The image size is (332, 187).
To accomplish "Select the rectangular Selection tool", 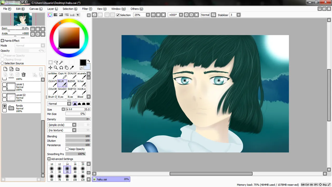I will [50, 62].
